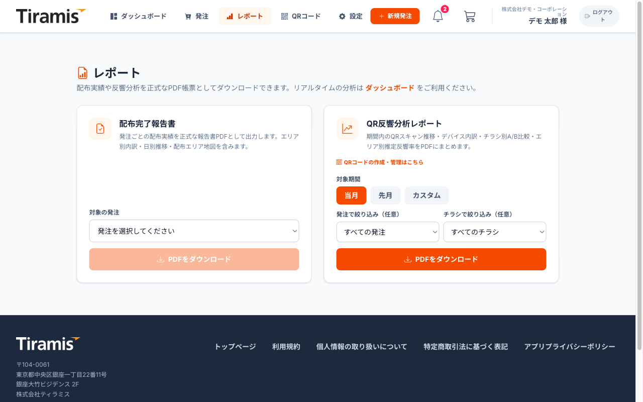Create a new order with 新規発注
The image size is (643, 402).
395,16
